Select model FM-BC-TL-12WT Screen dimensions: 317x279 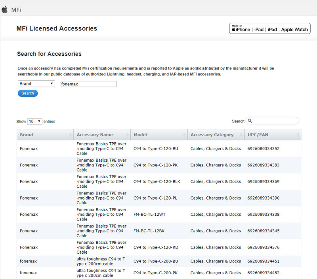coord(149,215)
